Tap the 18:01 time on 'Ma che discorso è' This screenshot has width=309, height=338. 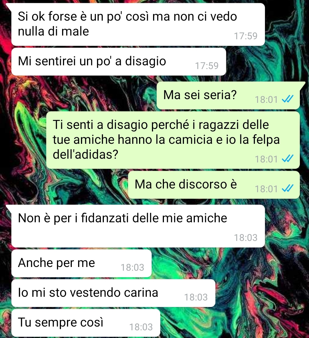pos(266,189)
